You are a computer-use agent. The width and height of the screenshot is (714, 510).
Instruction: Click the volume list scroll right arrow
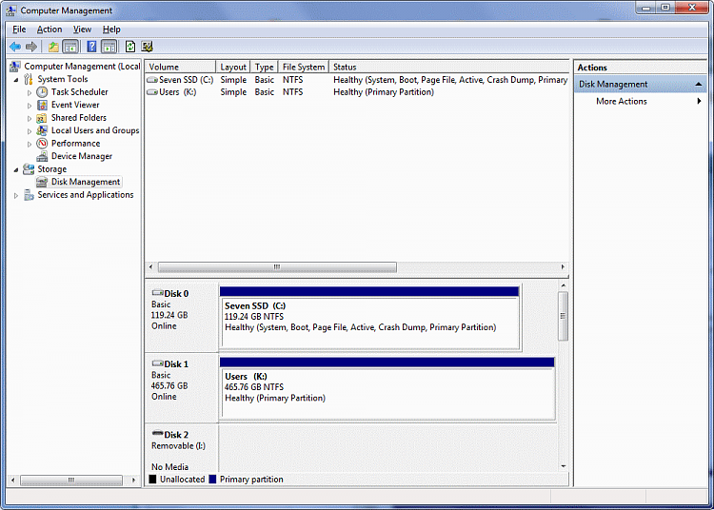(563, 267)
